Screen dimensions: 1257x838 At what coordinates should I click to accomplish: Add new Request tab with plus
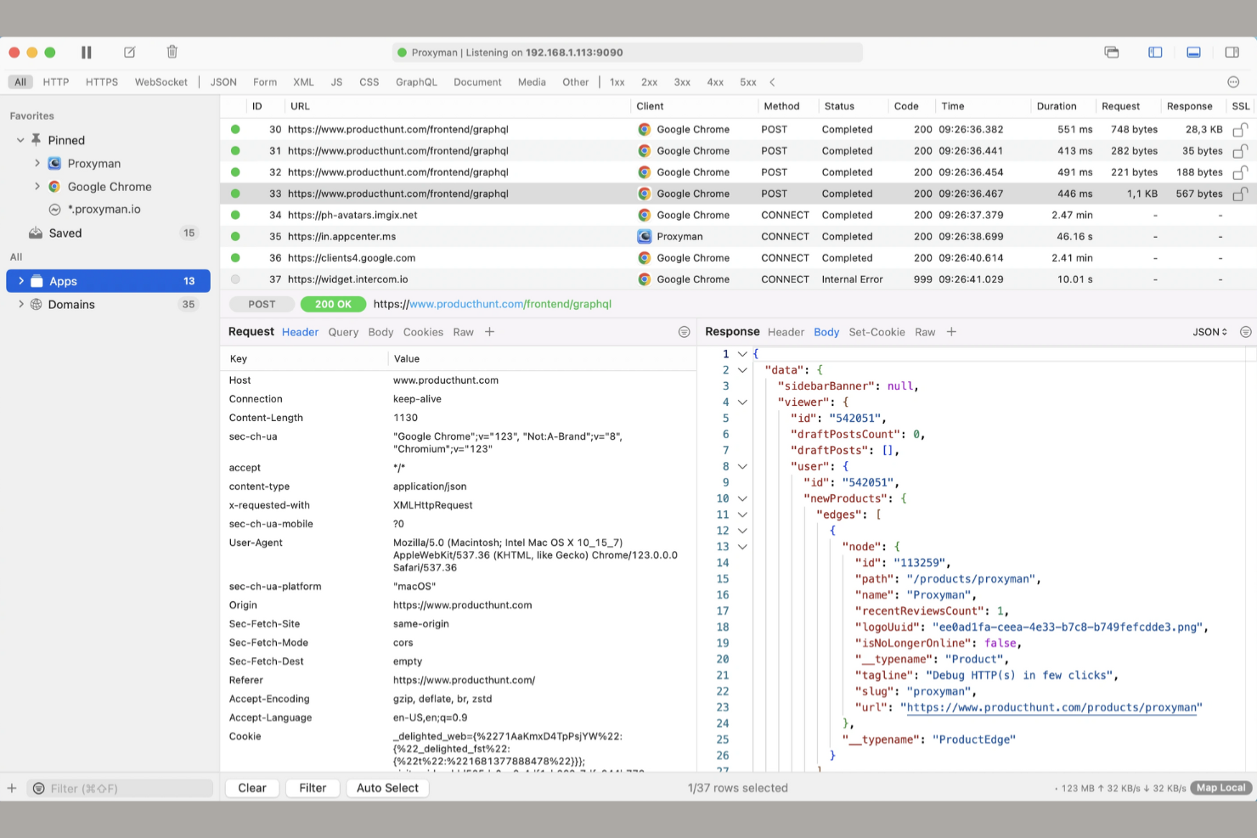pyautogui.click(x=489, y=333)
